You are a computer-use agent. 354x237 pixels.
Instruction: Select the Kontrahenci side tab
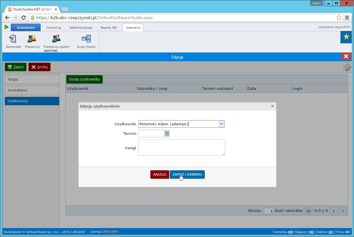click(32, 90)
